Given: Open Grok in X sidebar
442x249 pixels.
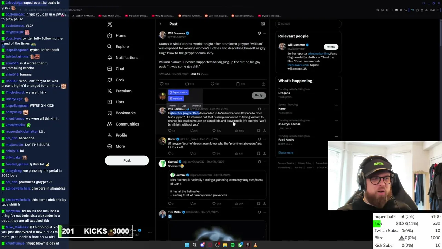Looking at the screenshot, I should 116,80.
